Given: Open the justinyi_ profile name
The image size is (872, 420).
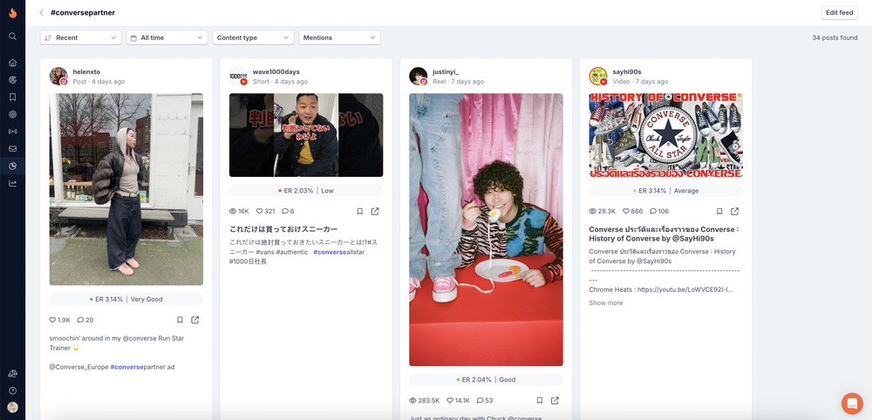Looking at the screenshot, I should pyautogui.click(x=446, y=71).
